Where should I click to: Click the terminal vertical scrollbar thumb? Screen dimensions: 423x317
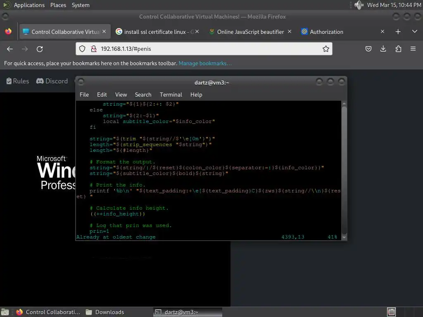[344, 170]
